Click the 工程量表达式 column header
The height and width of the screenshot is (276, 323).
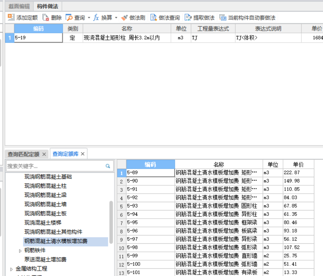click(213, 28)
